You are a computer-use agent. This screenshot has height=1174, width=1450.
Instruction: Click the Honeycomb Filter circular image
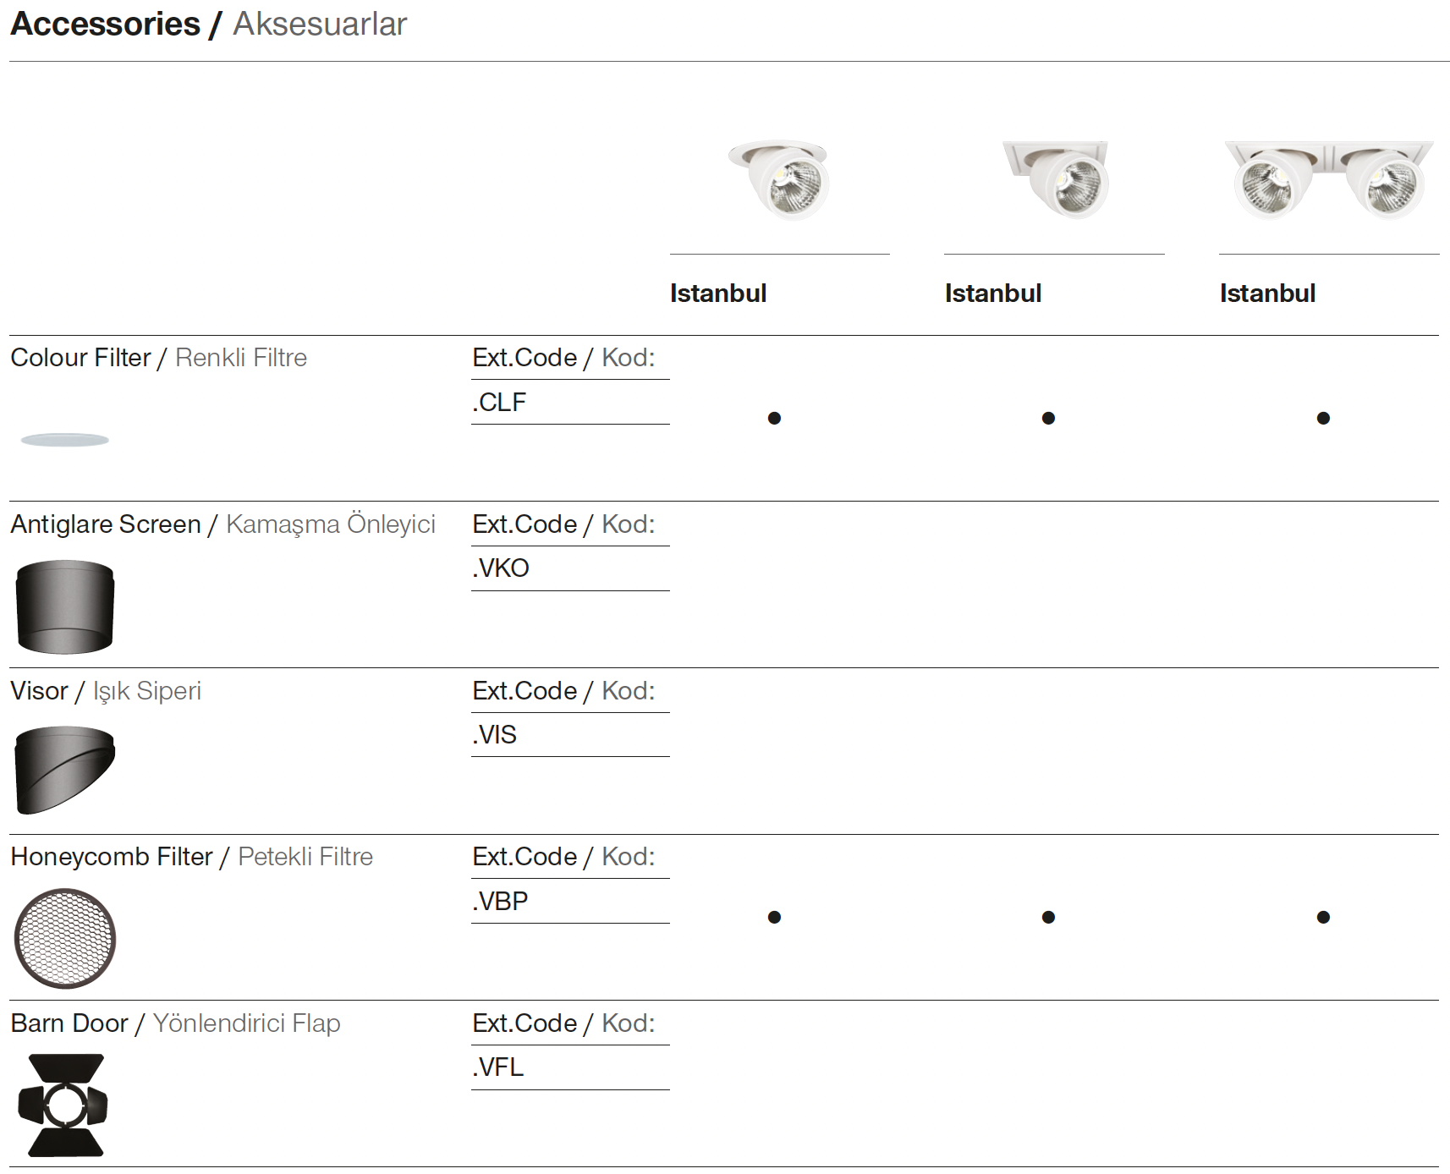[x=65, y=938]
